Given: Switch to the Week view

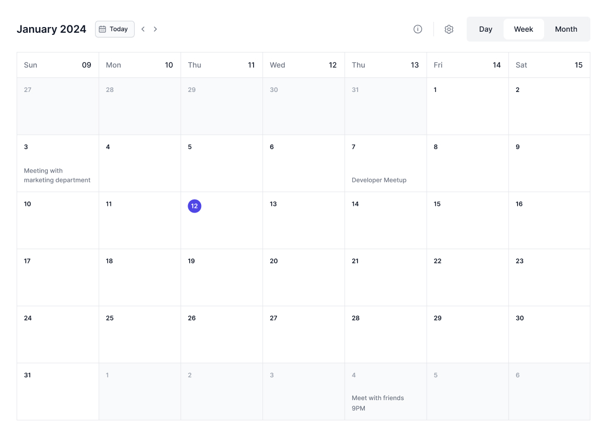Looking at the screenshot, I should click(x=523, y=29).
